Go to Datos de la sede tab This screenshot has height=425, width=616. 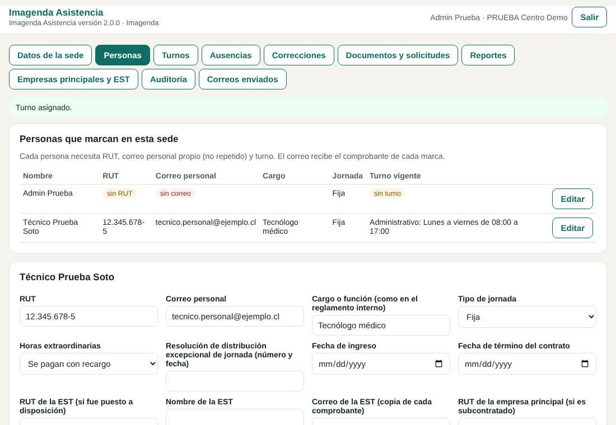50,55
